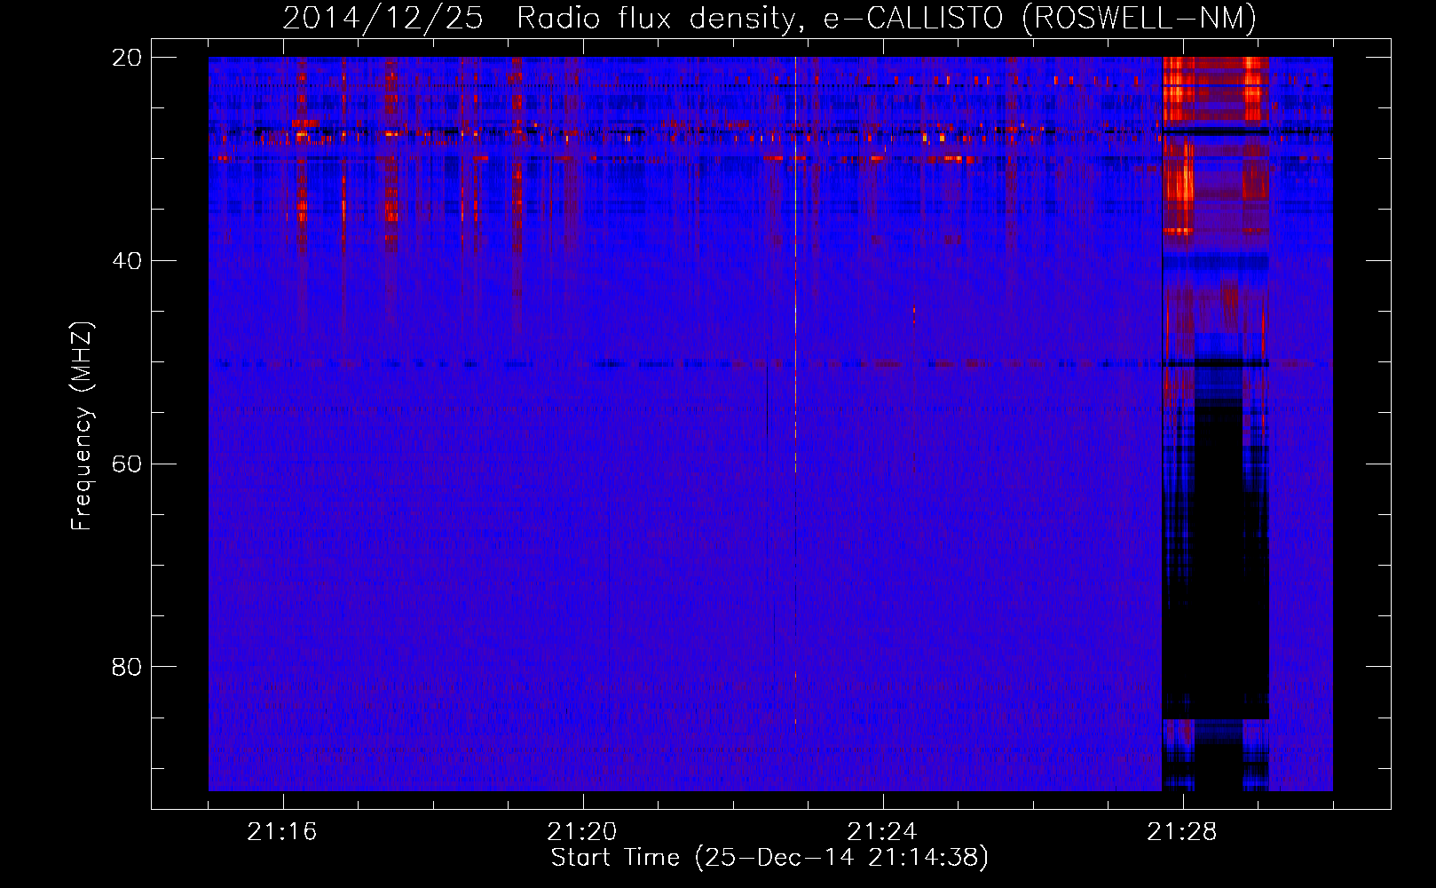Screen dimensions: 1436x888
Task: Click the time tick label "21:16"
Action: (x=282, y=832)
